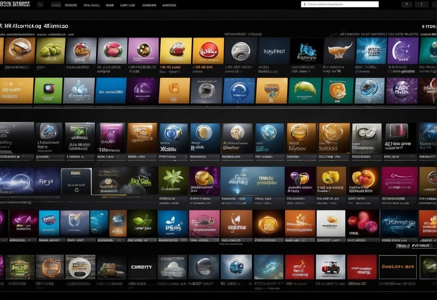Click the bull skull app tile

tap(339, 51)
